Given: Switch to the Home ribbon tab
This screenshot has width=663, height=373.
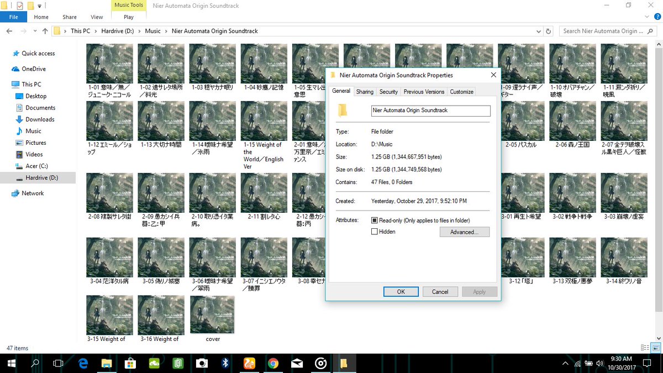Looking at the screenshot, I should (41, 17).
